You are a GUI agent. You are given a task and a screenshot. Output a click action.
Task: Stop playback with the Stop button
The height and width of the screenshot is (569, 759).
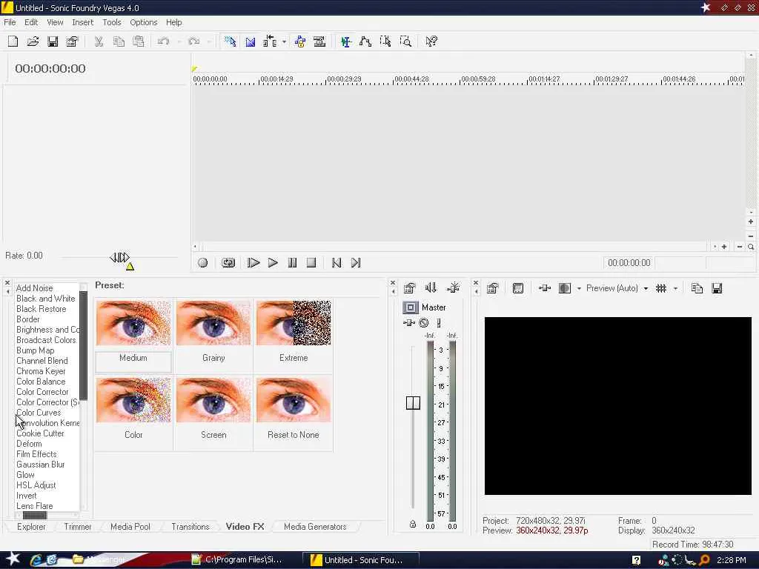(311, 263)
